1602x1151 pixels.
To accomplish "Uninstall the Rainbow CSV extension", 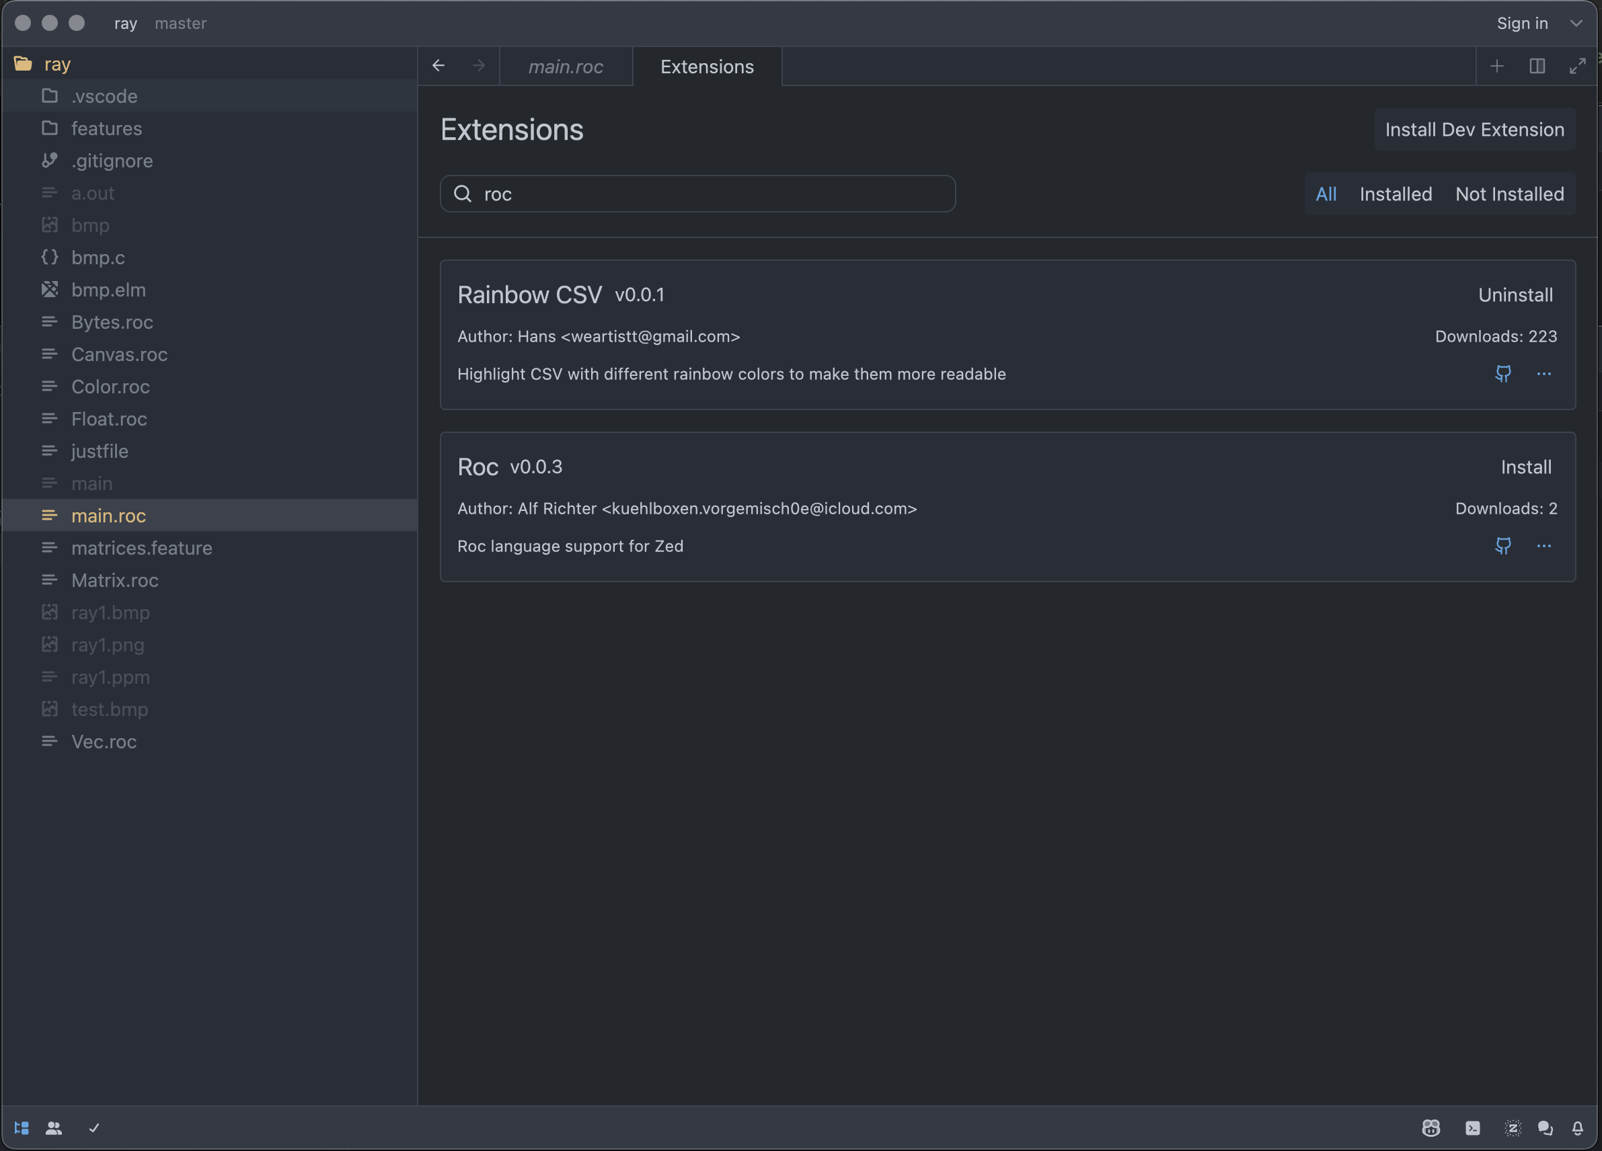I will [x=1516, y=294].
